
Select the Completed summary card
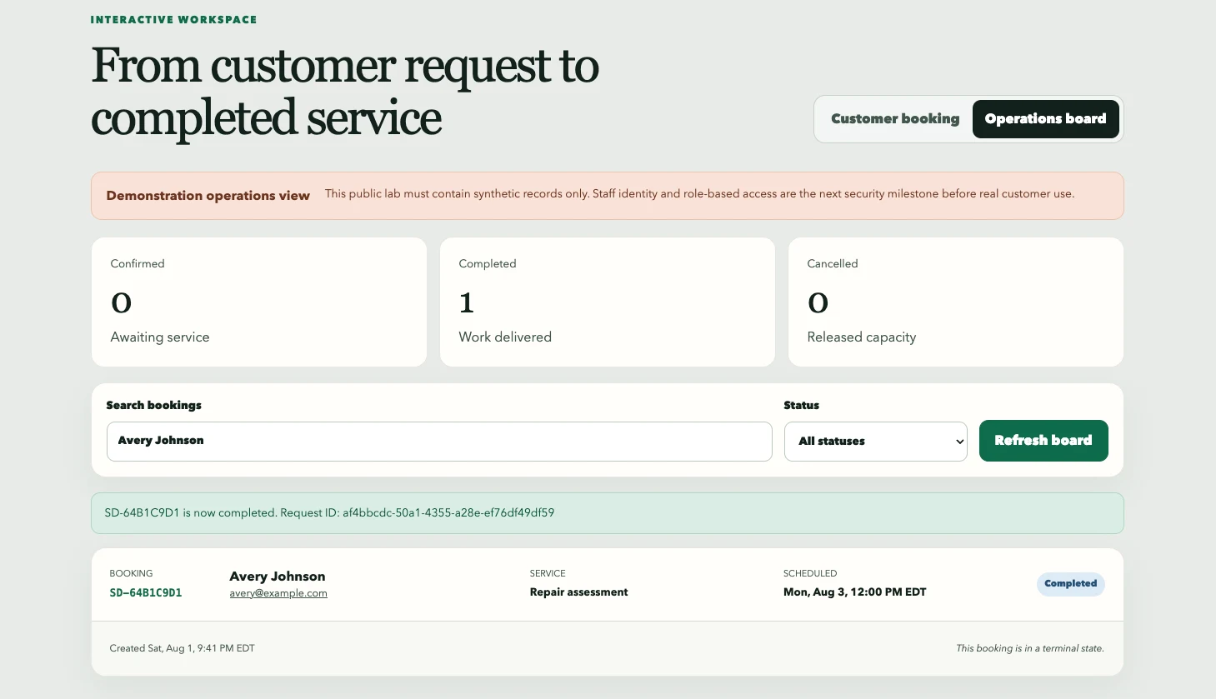pos(608,302)
